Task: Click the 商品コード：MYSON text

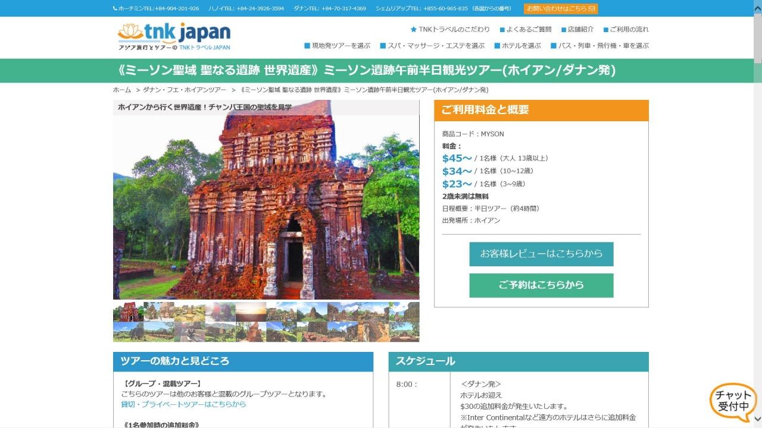Action: tap(473, 134)
